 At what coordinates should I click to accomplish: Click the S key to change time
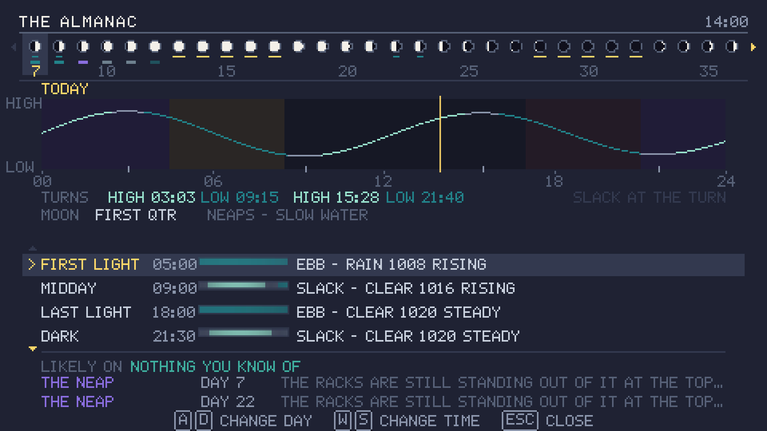click(364, 420)
